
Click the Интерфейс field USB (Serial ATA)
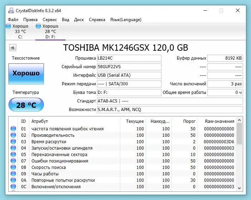(129, 75)
